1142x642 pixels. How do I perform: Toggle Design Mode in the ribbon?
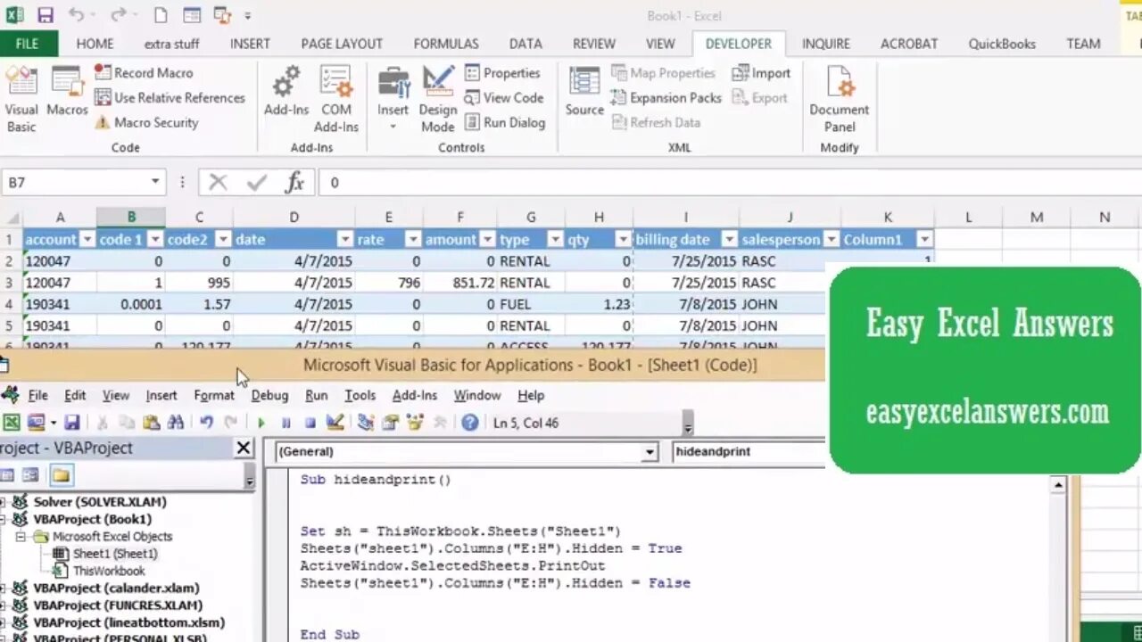(438, 100)
